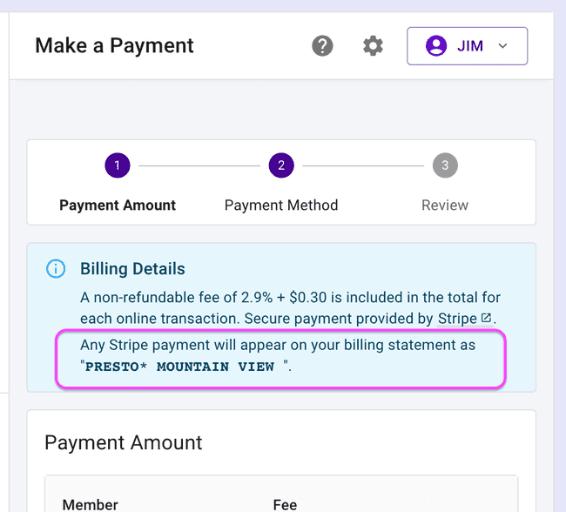Image resolution: width=566 pixels, height=512 pixels.
Task: Select the step 2 circle
Action: 281,165
